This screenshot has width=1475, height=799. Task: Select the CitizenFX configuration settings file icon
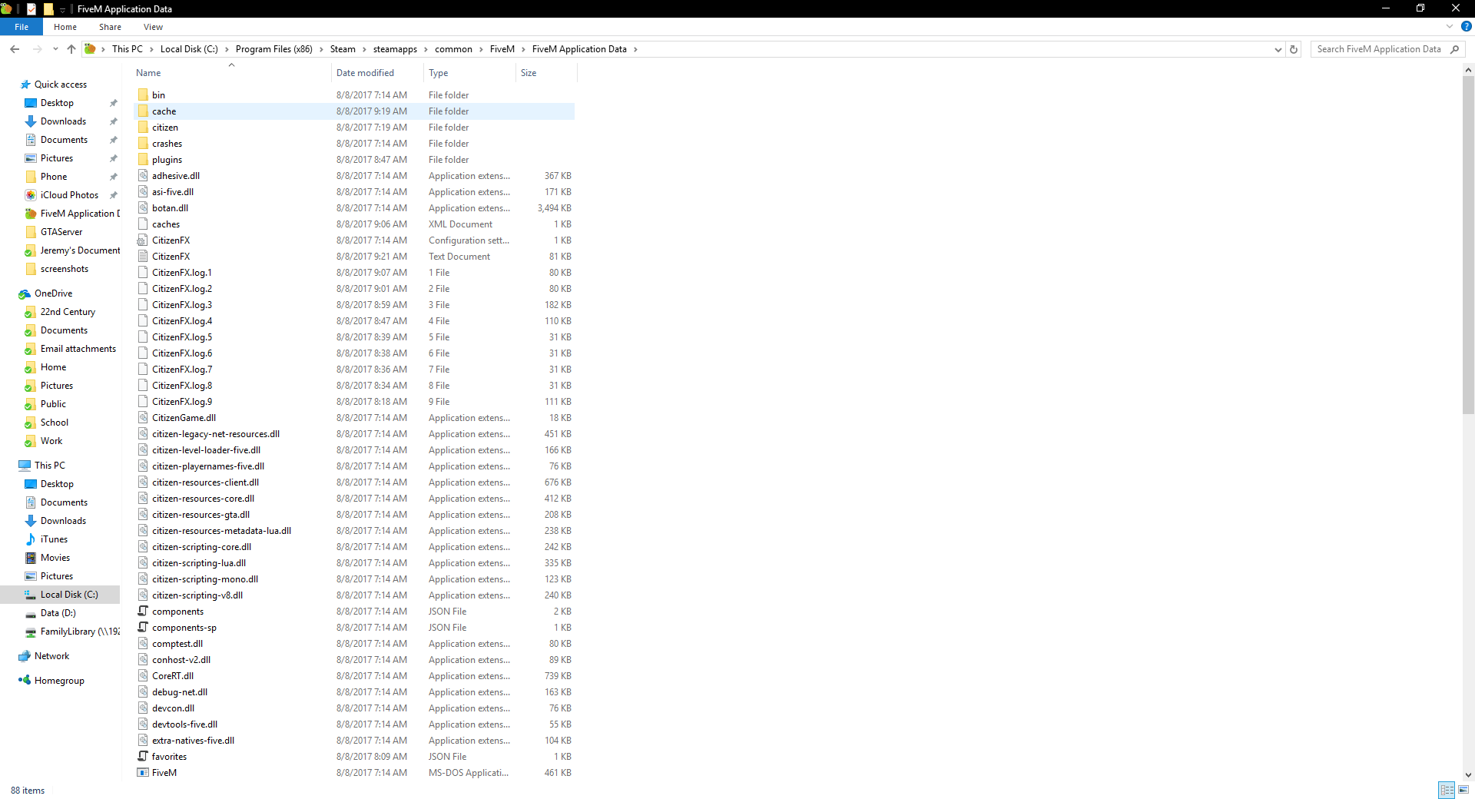coord(143,240)
